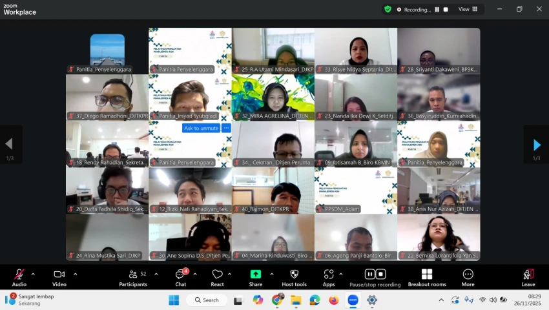Stop recording from the top indicator

point(446,10)
